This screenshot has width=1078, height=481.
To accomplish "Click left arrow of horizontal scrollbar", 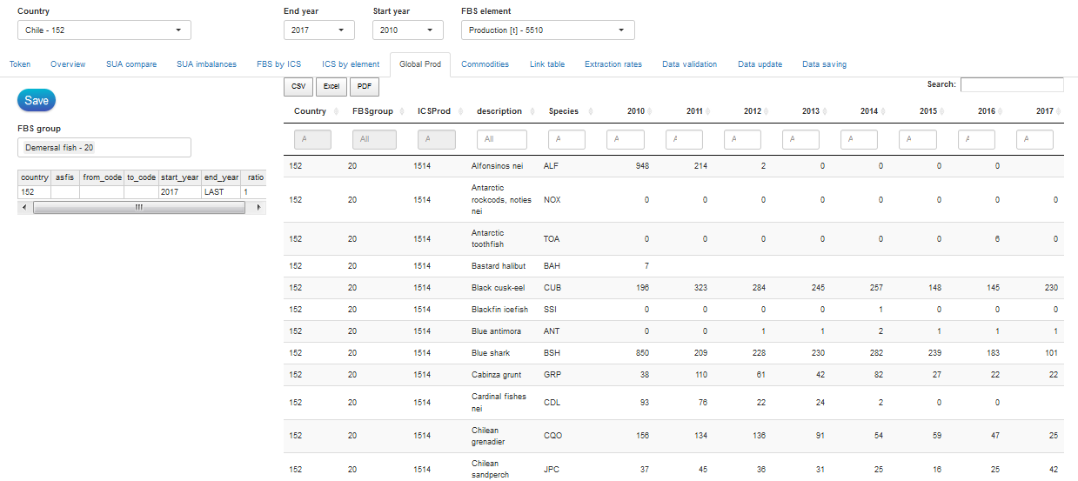I will 24,208.
